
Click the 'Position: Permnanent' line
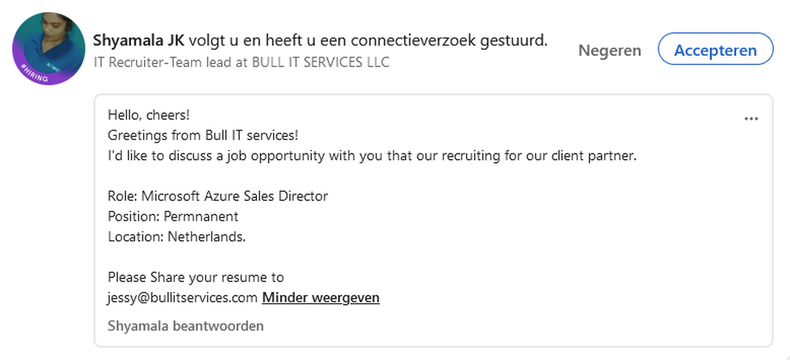[173, 217]
